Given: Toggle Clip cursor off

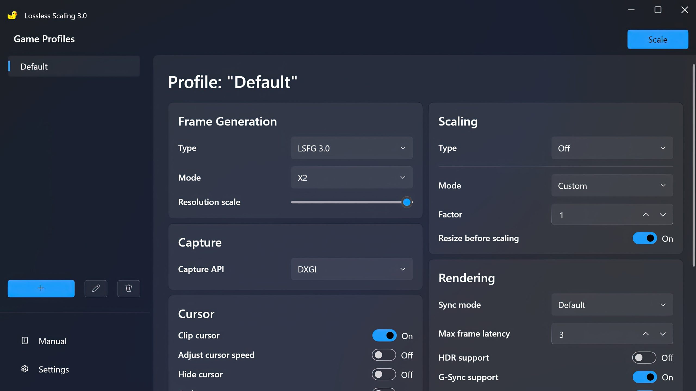Looking at the screenshot, I should [385, 336].
